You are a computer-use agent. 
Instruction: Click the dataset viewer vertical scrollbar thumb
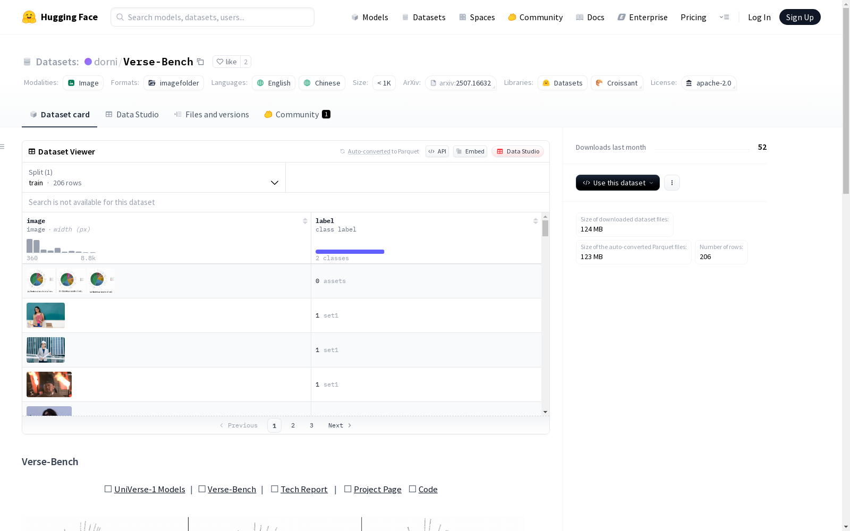(x=545, y=228)
